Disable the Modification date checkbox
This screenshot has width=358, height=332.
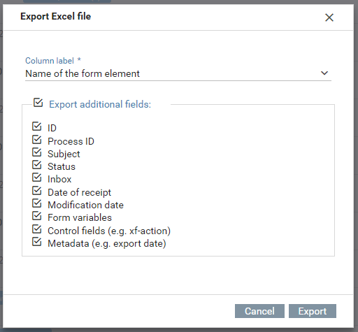point(37,203)
